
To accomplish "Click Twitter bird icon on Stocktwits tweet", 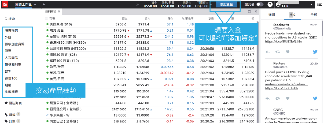I will click(x=315, y=52).
